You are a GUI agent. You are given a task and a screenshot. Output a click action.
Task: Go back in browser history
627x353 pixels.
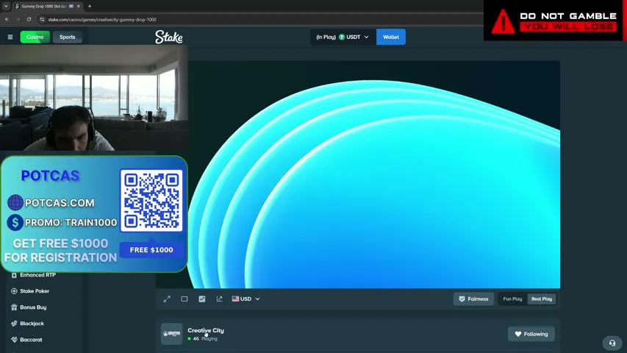tap(7, 19)
